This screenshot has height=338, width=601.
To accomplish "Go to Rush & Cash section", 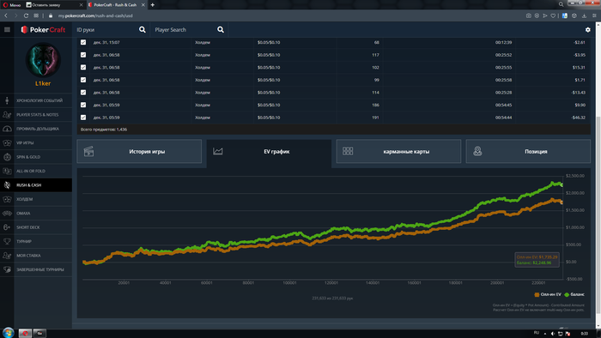I will [x=36, y=185].
